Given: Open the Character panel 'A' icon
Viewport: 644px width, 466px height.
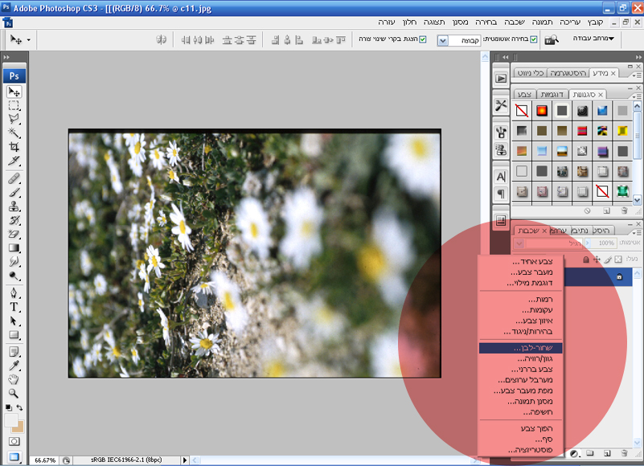Looking at the screenshot, I should (x=501, y=177).
